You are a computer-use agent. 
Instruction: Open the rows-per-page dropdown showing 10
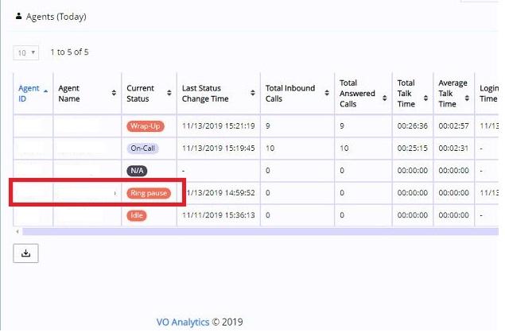pyautogui.click(x=25, y=52)
